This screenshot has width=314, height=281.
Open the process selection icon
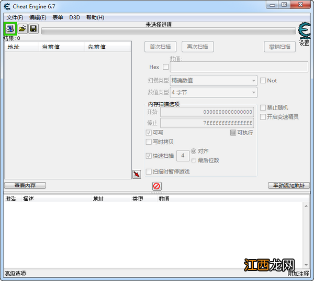pyautogui.click(x=10, y=29)
